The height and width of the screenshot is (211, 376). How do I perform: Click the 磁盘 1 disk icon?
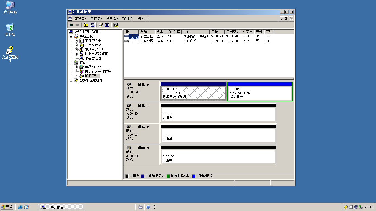point(129,106)
